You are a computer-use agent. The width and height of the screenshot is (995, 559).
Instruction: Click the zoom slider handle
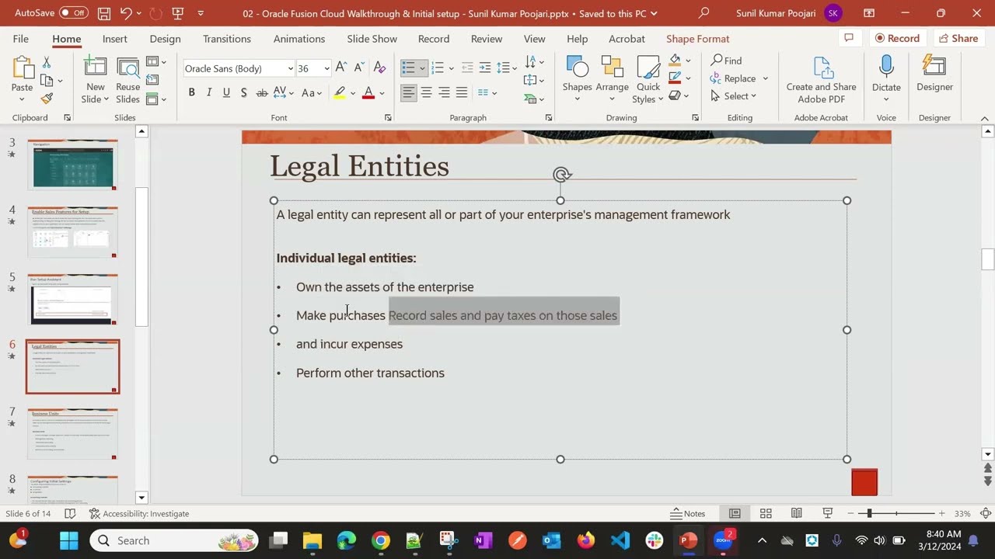[x=868, y=513]
